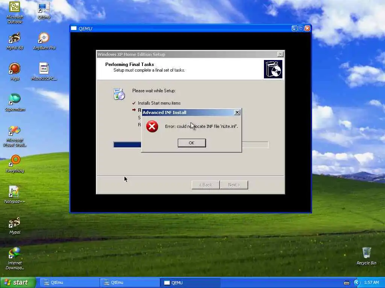
Task: Click OK in Advanced INF Install dialog
Action: pos(192,143)
